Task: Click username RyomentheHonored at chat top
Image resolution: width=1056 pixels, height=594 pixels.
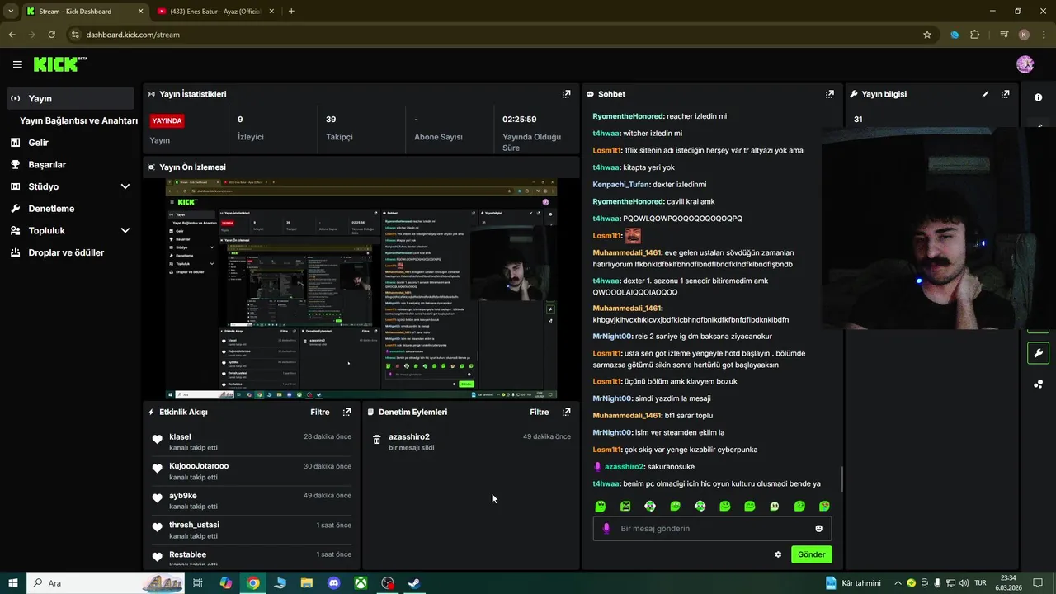Action: [x=628, y=116]
